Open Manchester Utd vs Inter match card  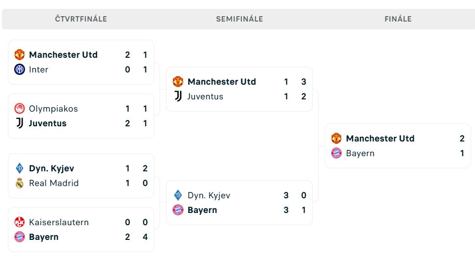81,62
